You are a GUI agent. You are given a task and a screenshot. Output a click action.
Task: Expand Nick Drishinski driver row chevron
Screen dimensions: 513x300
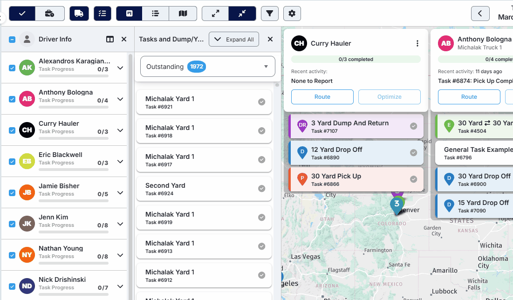point(120,286)
